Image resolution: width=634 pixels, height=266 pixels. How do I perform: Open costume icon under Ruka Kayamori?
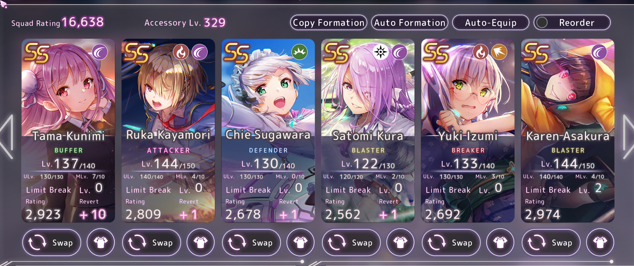coord(200,243)
